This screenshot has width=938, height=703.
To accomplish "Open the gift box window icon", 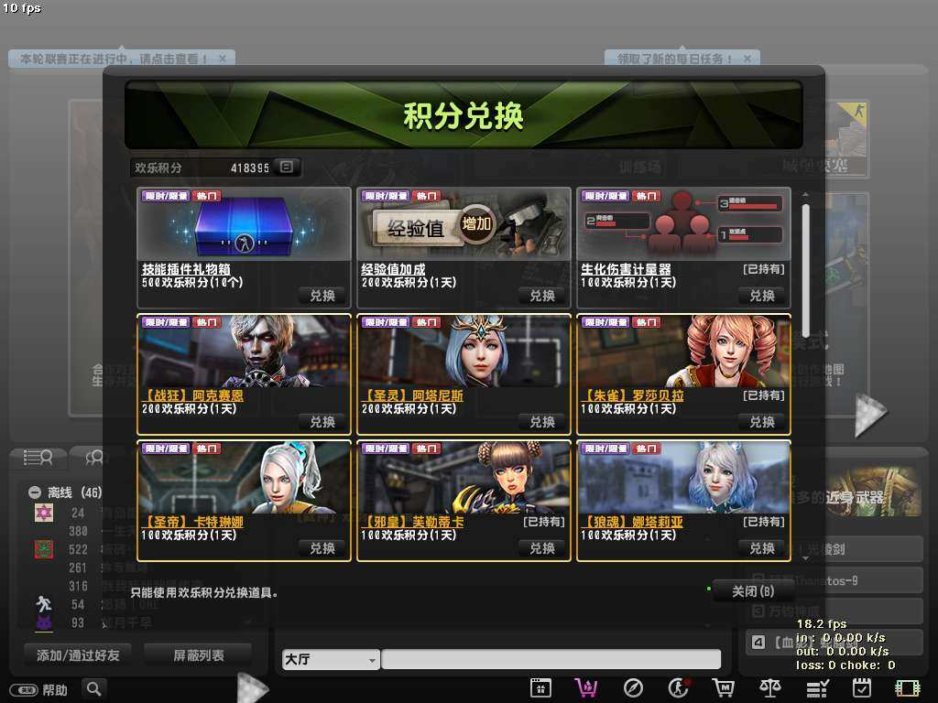I will pyautogui.click(x=540, y=687).
